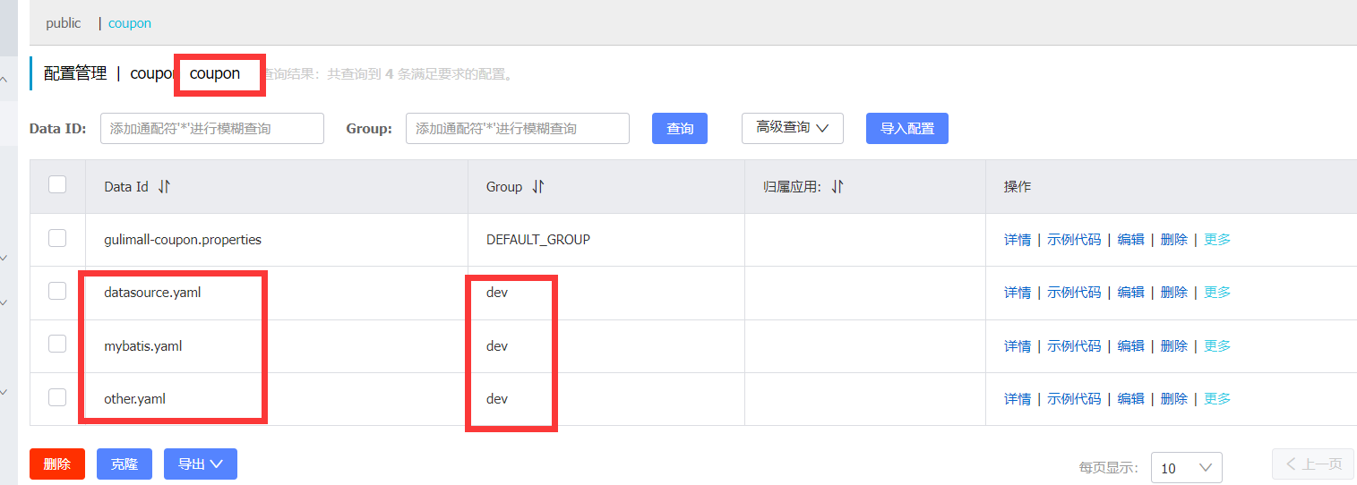Click 删除 link in other.yaml row
Viewport: 1357px width, 485px height.
(1174, 399)
